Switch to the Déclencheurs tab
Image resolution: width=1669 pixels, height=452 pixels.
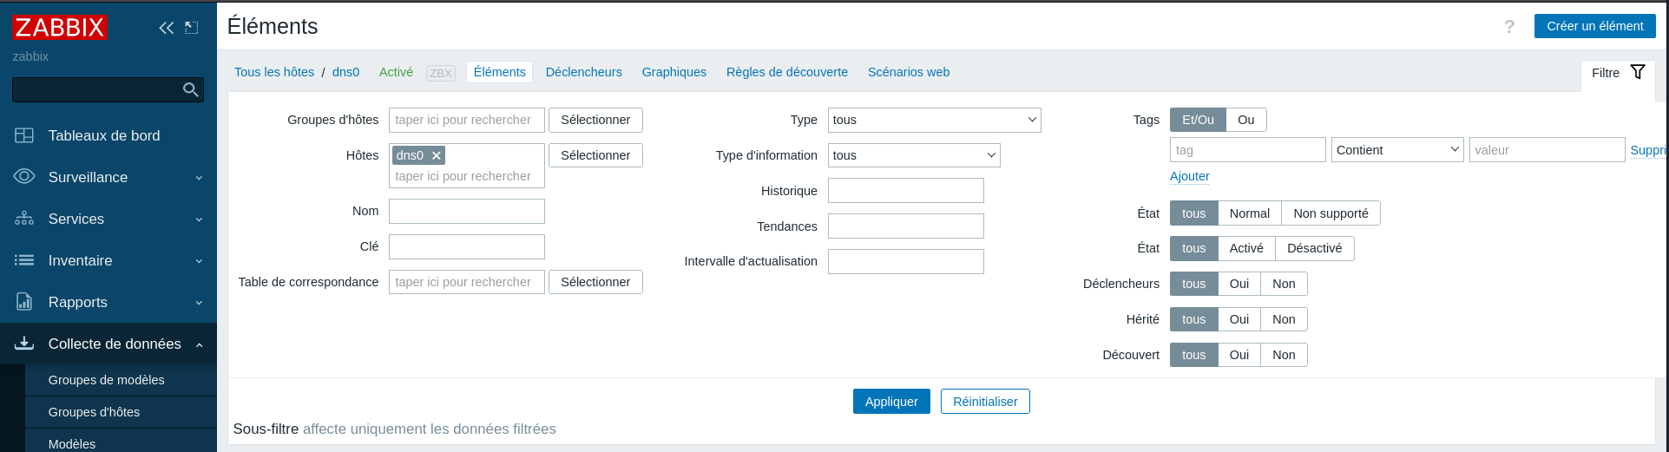click(583, 72)
